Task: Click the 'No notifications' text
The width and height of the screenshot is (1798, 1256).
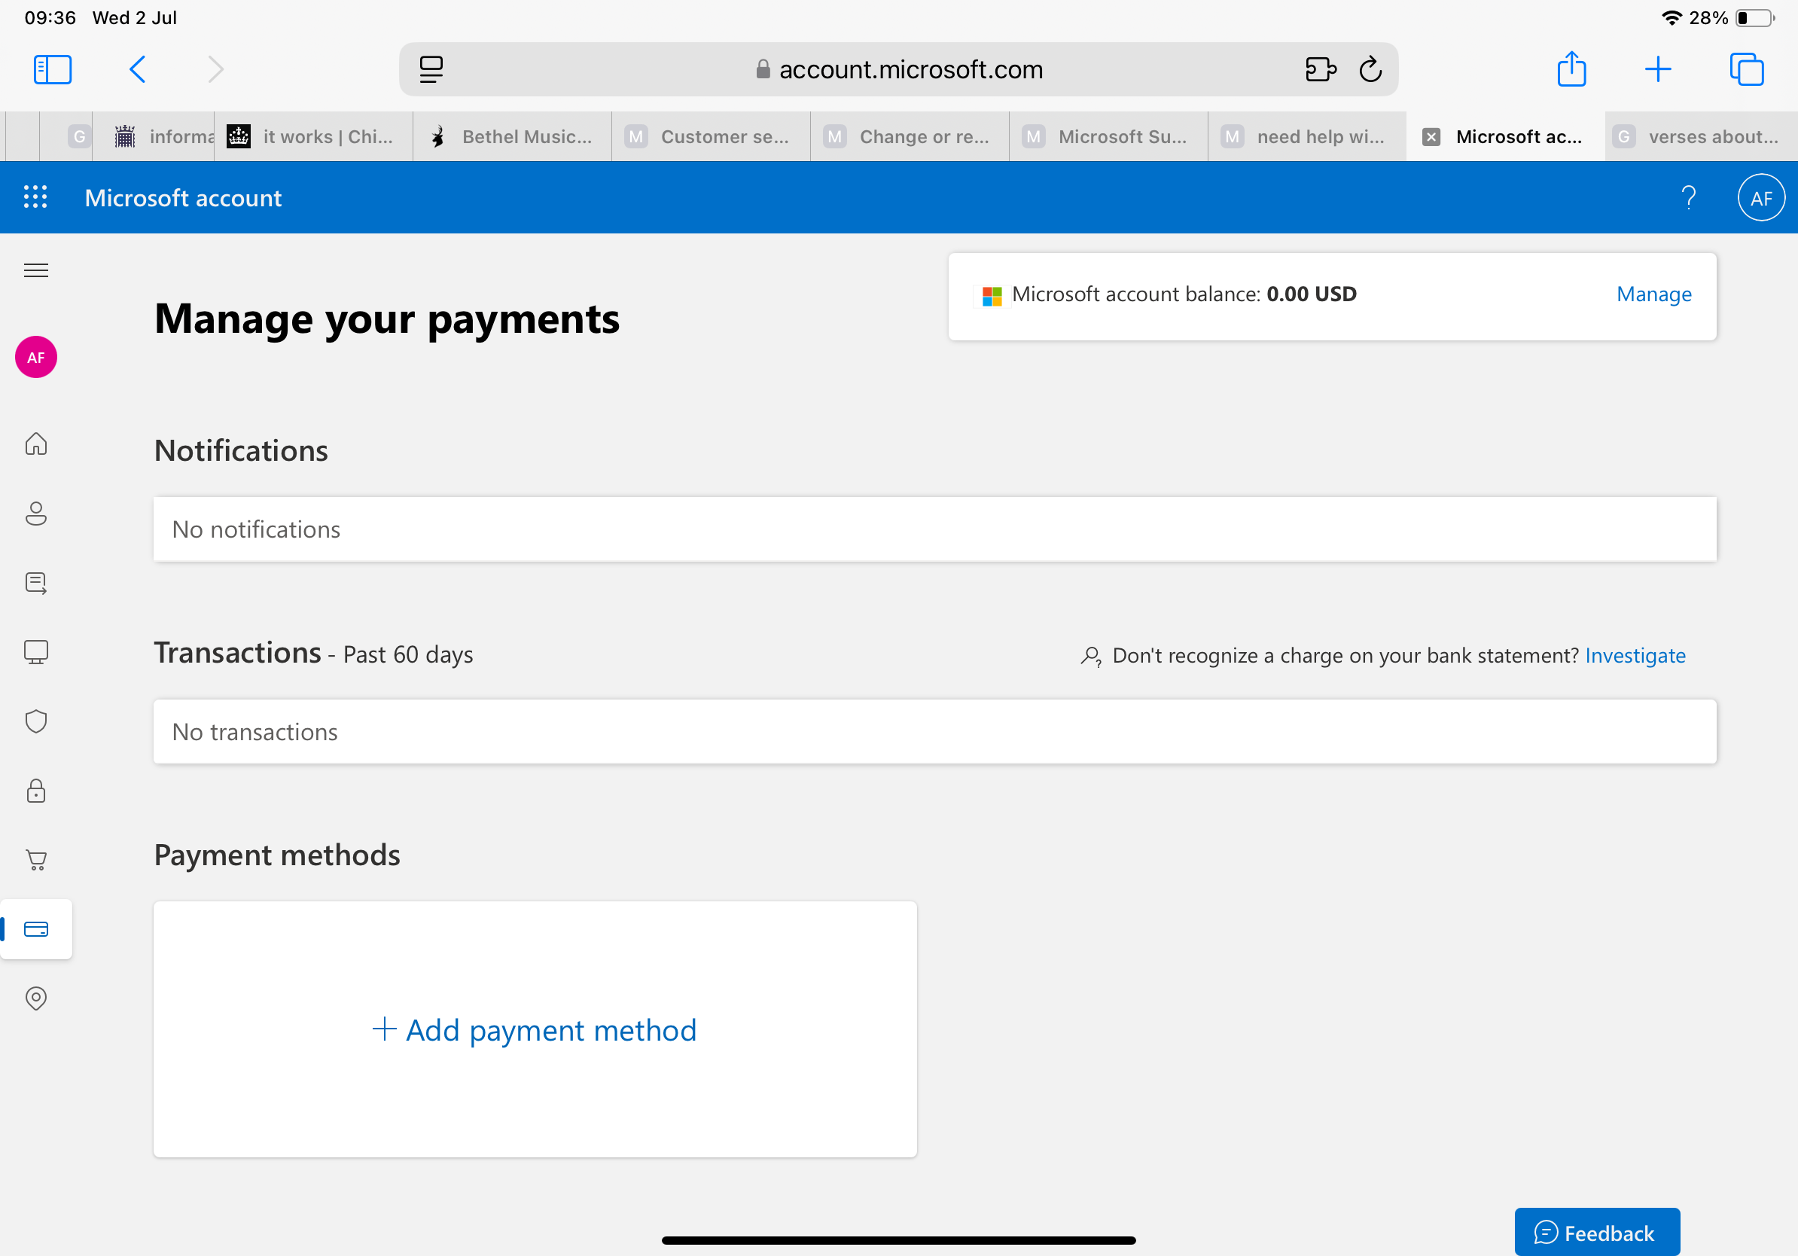Action: click(256, 529)
